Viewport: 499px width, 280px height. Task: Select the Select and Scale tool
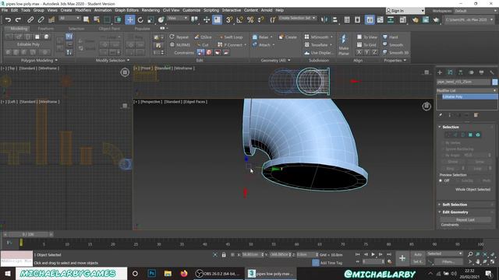click(x=150, y=19)
